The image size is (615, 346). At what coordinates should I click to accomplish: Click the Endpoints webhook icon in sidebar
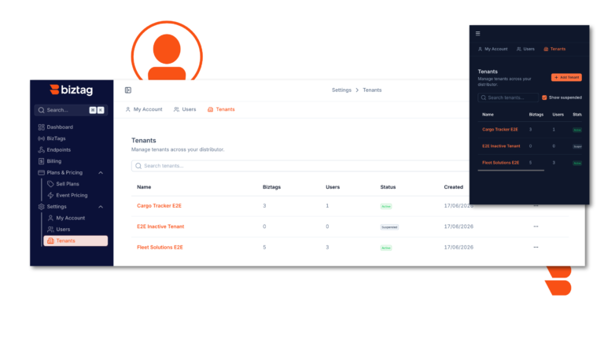point(41,150)
